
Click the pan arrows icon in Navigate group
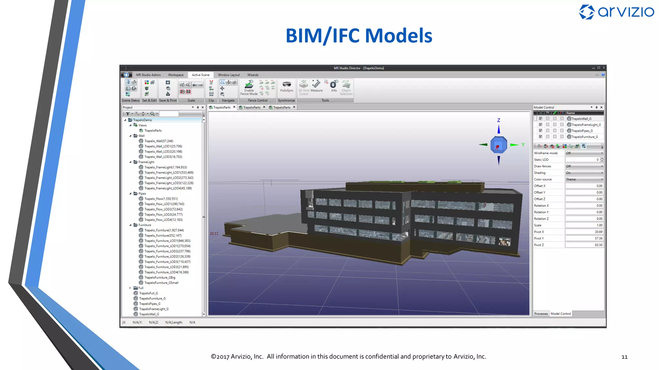(222, 88)
